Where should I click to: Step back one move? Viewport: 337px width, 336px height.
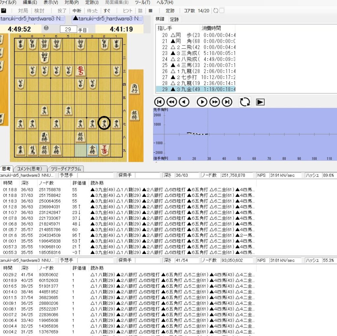point(184,102)
